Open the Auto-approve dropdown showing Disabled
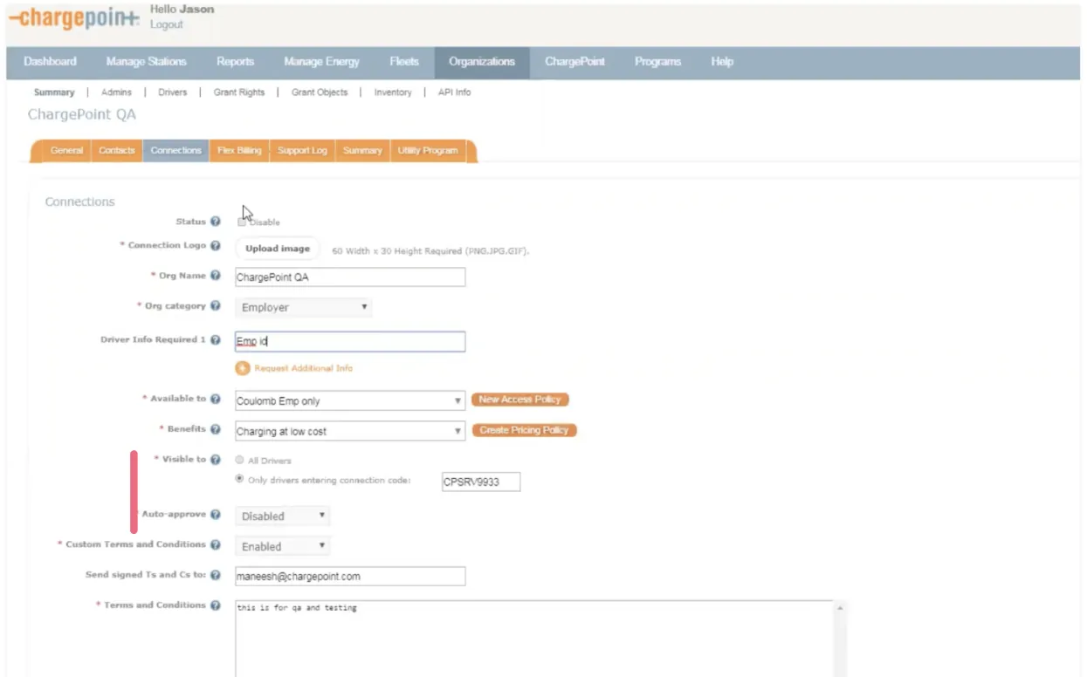Viewport: 1087px width, 677px height. (283, 516)
